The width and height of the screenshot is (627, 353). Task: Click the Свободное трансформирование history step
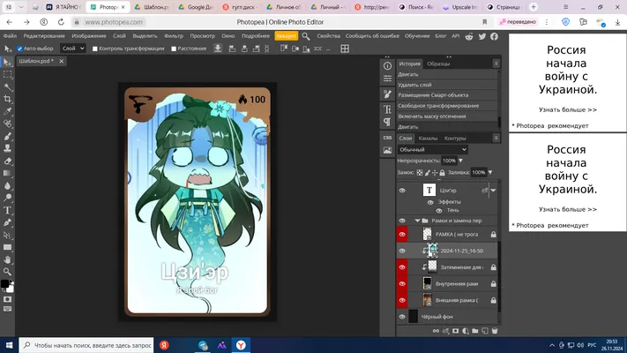pyautogui.click(x=438, y=106)
